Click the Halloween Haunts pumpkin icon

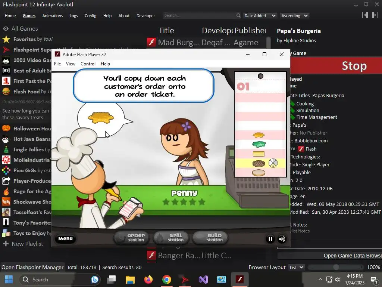pyautogui.click(x=6, y=129)
